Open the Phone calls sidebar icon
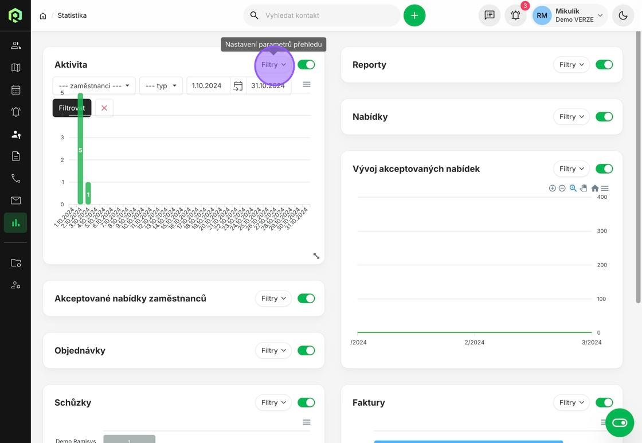Image resolution: width=642 pixels, height=443 pixels. point(15,178)
